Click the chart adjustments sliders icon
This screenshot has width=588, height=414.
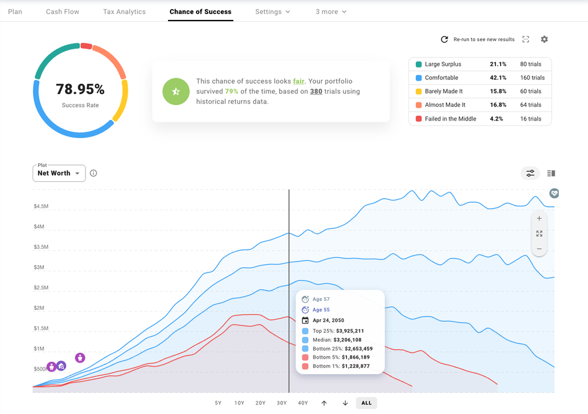pyautogui.click(x=530, y=173)
